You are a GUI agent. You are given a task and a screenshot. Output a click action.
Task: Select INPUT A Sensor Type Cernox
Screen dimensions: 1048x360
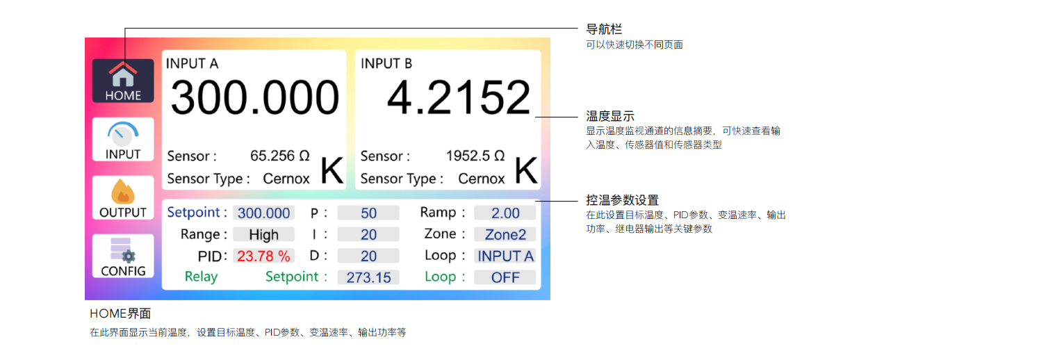click(286, 179)
